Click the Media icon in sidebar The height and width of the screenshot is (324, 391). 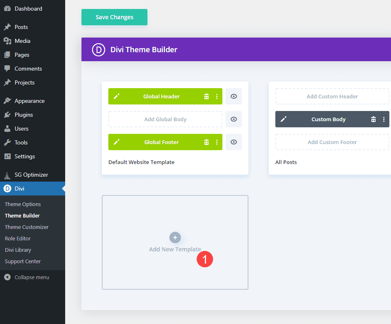(x=7, y=41)
